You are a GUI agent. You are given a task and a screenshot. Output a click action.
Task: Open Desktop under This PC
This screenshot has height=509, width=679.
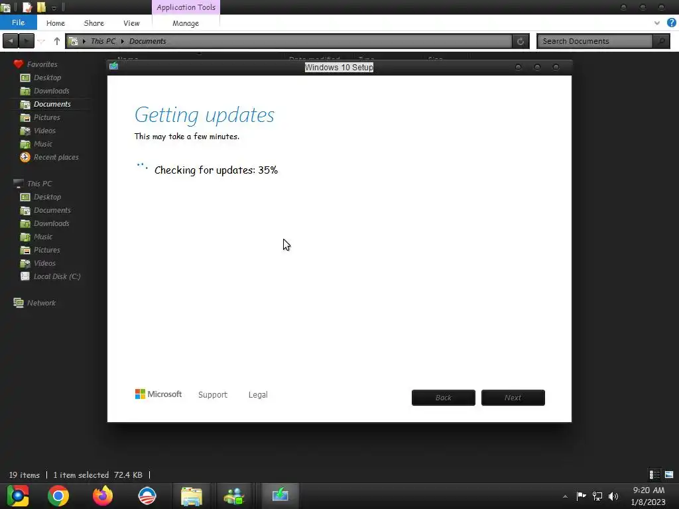pos(47,197)
